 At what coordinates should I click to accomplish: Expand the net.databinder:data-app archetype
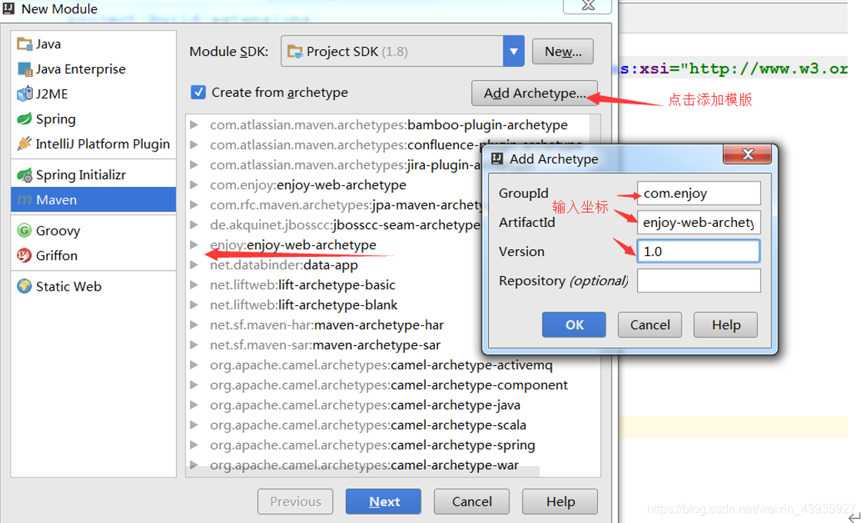tap(194, 265)
